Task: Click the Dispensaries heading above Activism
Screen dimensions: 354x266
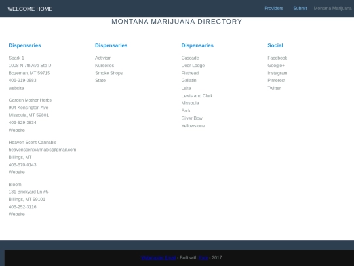Action: coord(111,45)
